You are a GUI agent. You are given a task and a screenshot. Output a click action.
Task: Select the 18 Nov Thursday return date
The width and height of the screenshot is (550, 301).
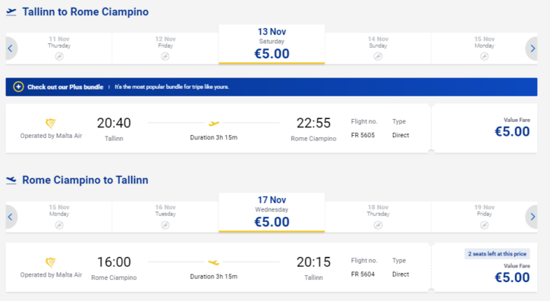tap(378, 217)
